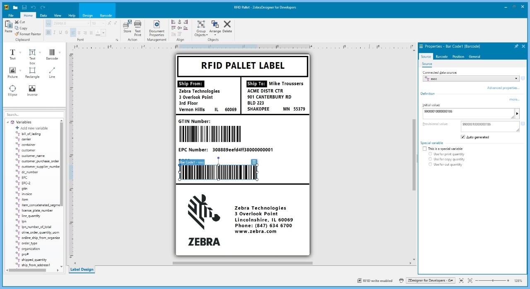Collapse the Variables tree in the left panel
Viewport: 530px width, 289px height.
[7, 122]
